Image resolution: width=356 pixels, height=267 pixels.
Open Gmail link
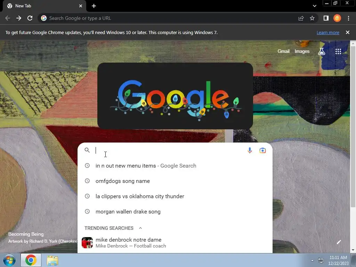click(x=283, y=51)
